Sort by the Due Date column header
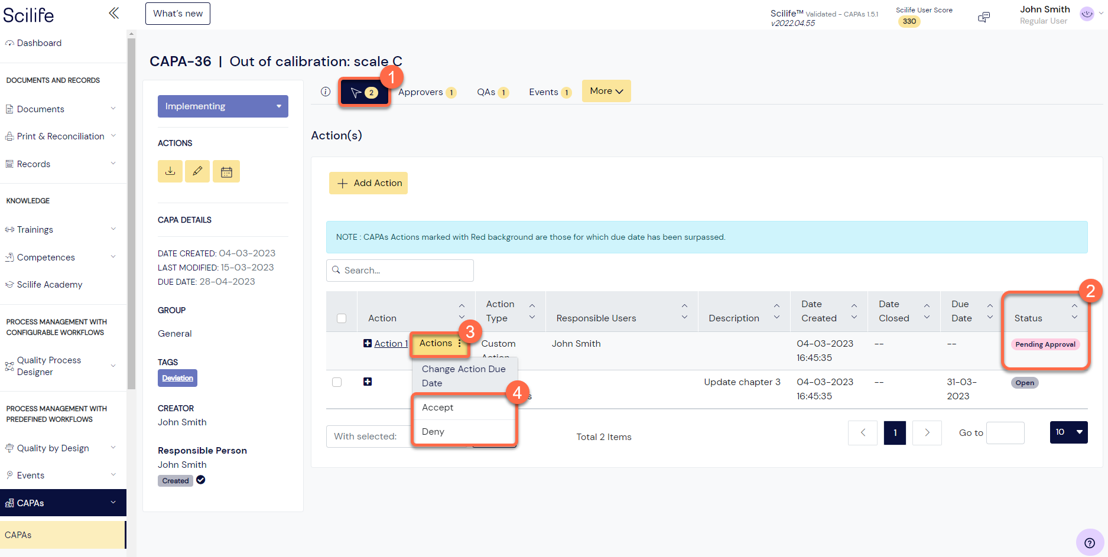 point(971,312)
